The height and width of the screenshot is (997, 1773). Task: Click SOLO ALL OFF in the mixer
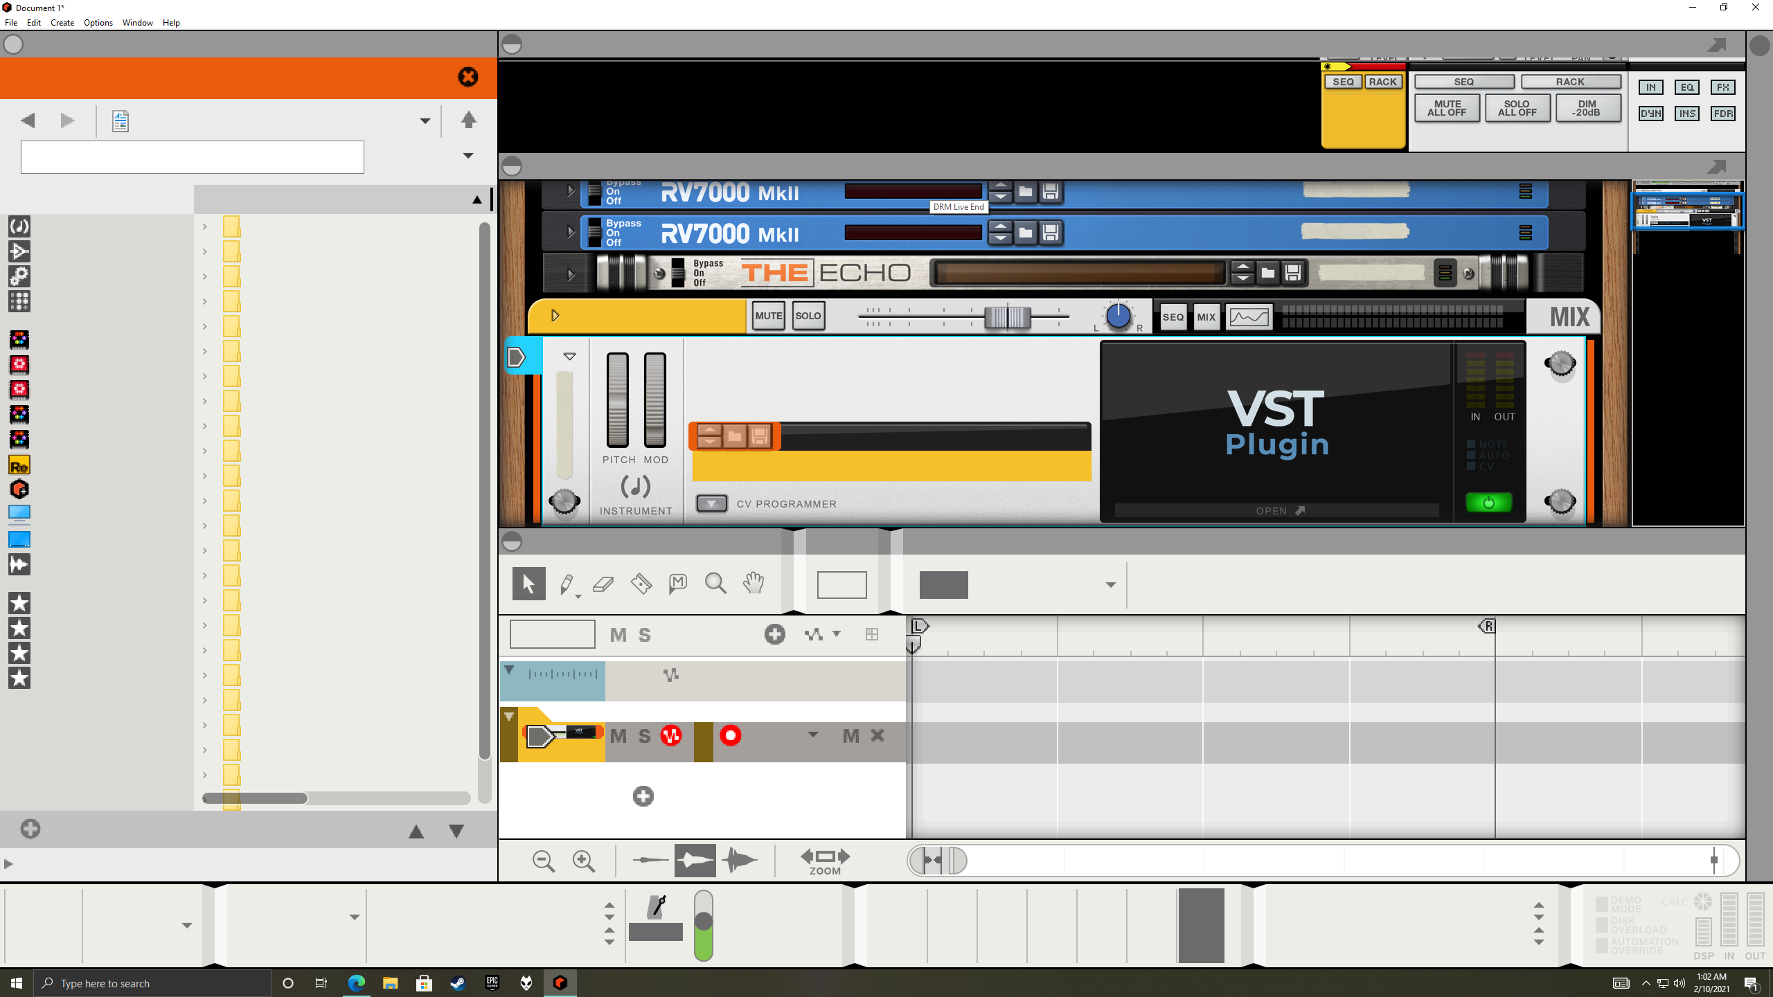point(1517,108)
